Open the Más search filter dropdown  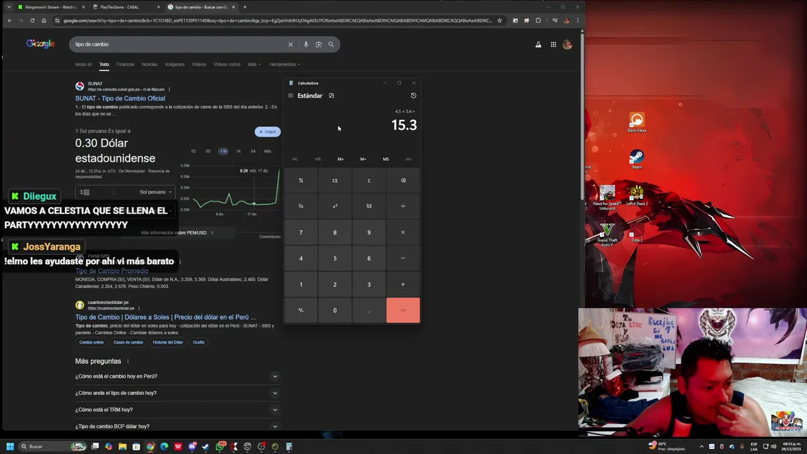pyautogui.click(x=253, y=64)
